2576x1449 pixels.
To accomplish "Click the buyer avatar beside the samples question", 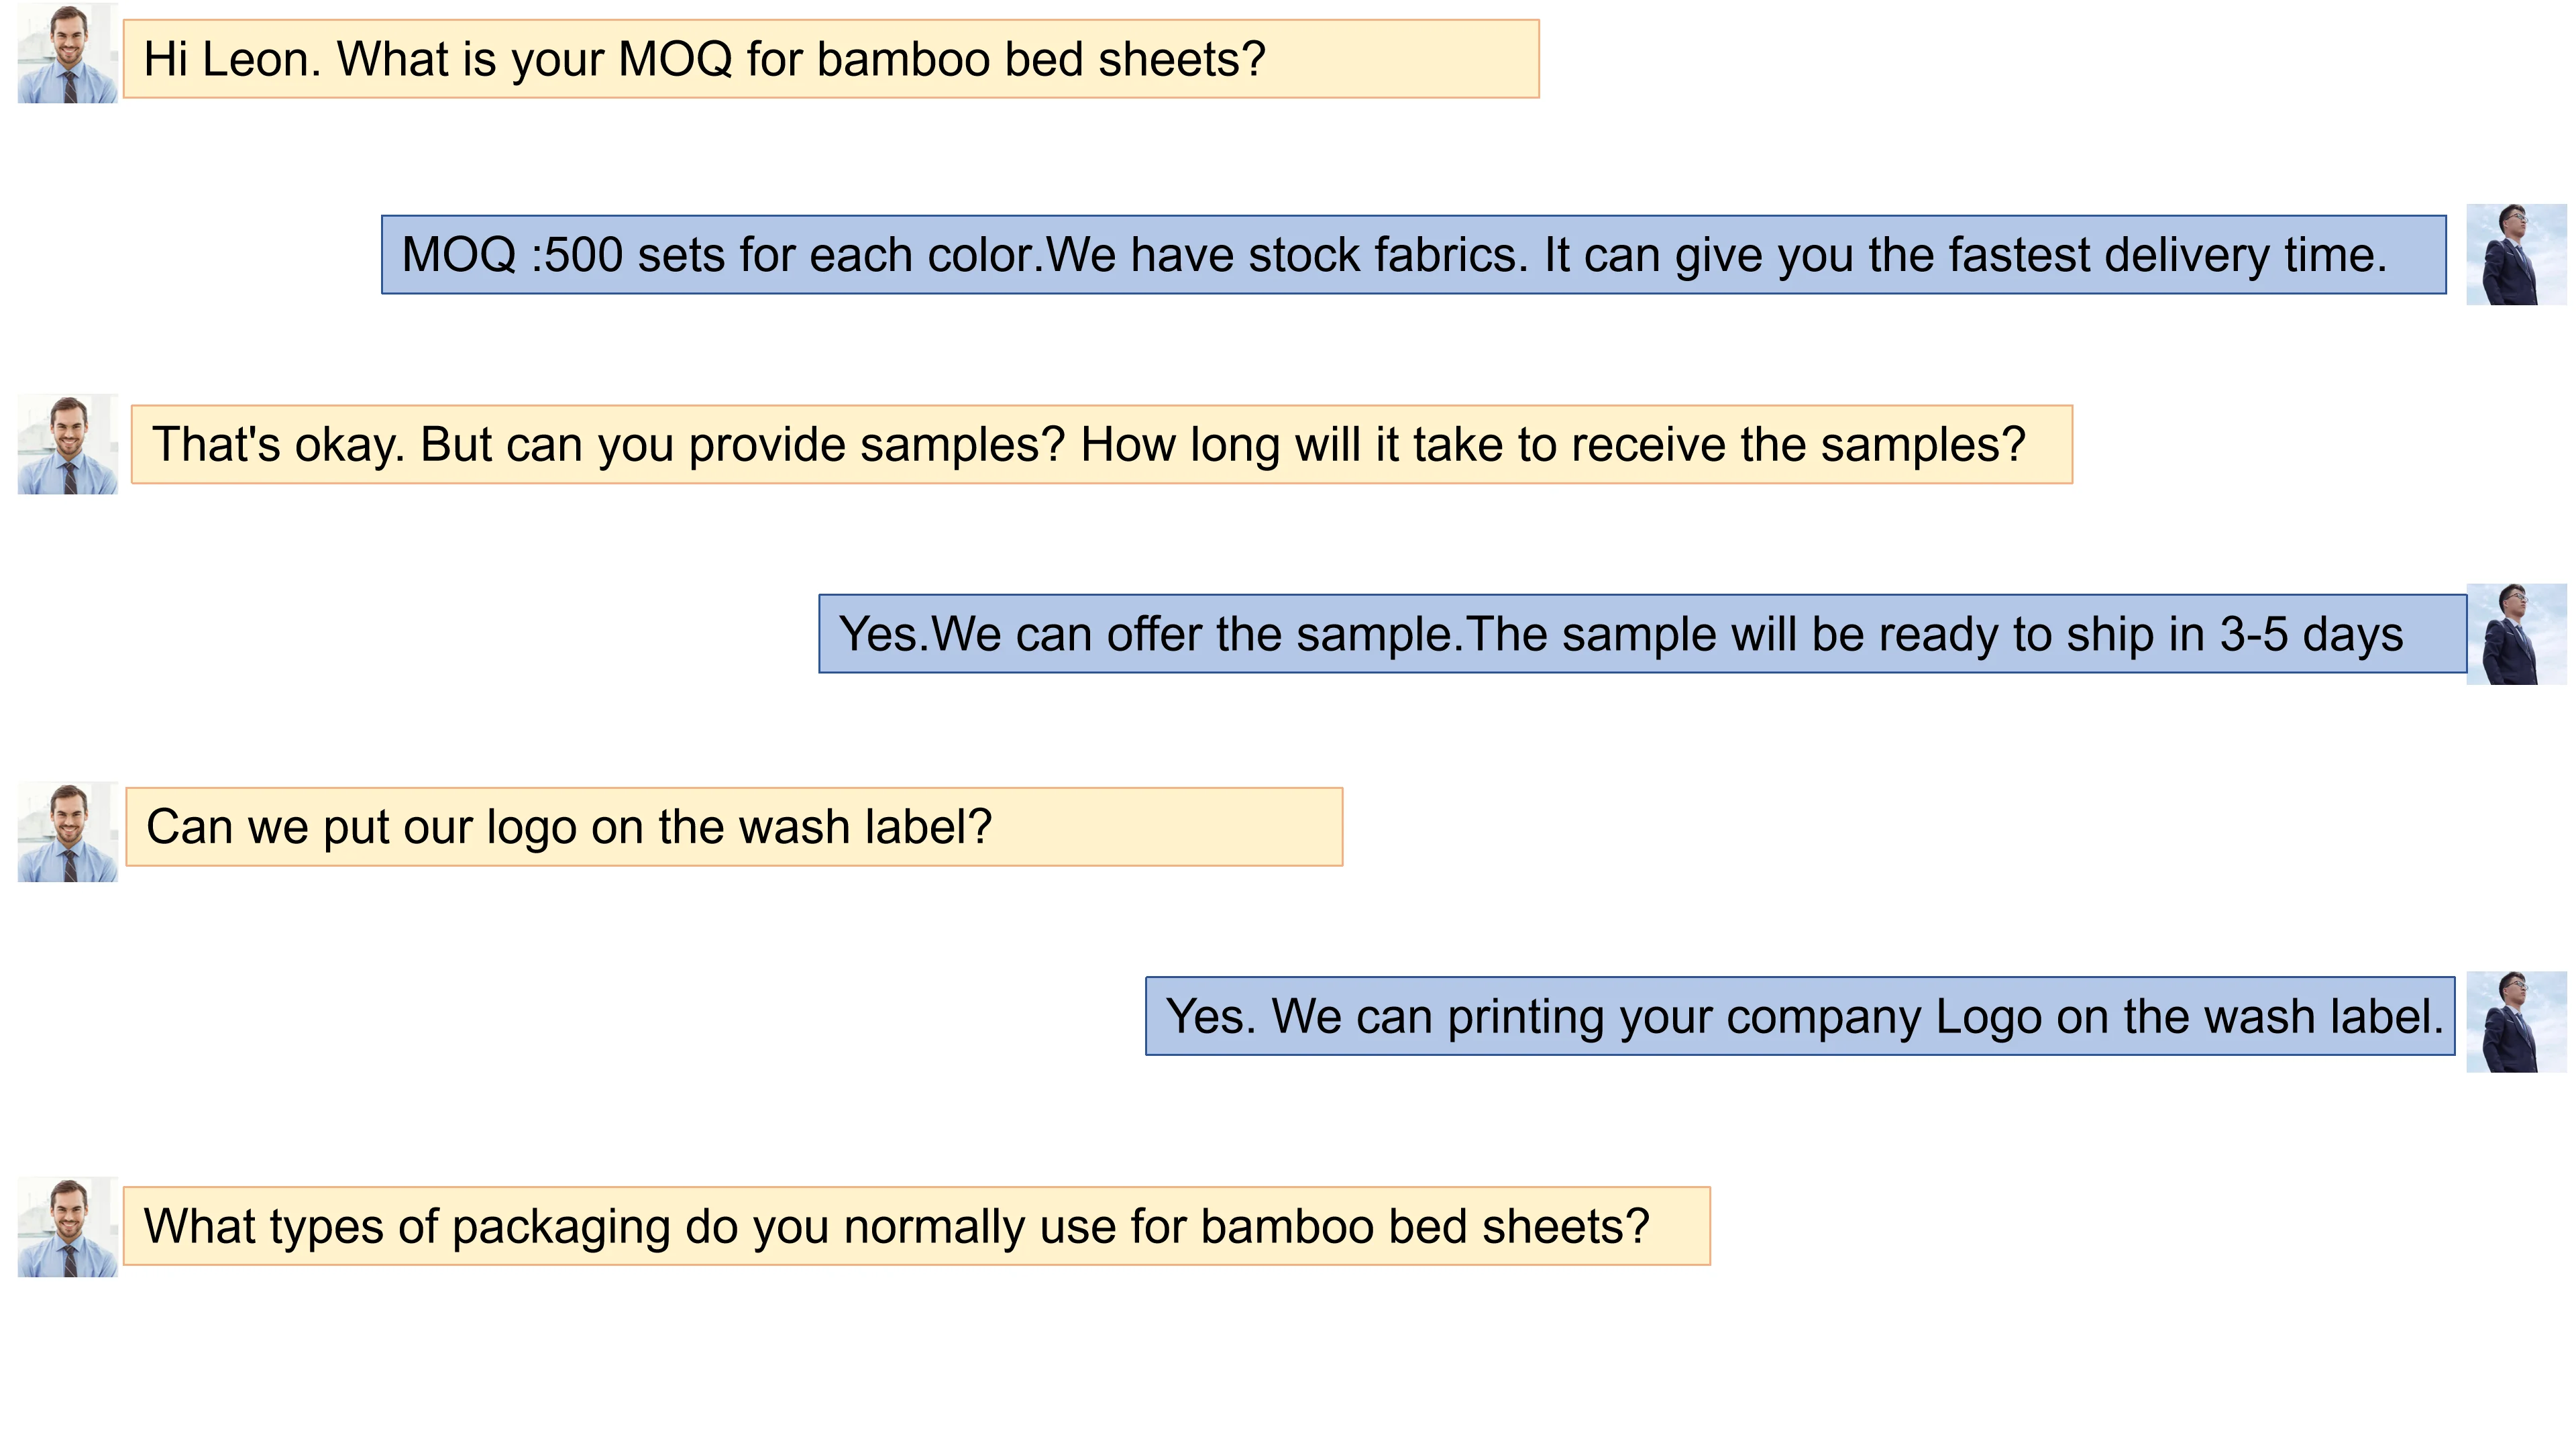I will point(67,444).
